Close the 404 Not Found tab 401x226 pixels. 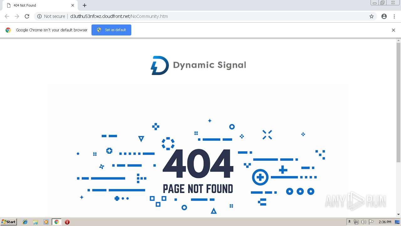coord(73,5)
